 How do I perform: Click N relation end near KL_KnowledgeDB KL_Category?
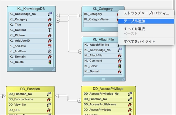point(58,21)
